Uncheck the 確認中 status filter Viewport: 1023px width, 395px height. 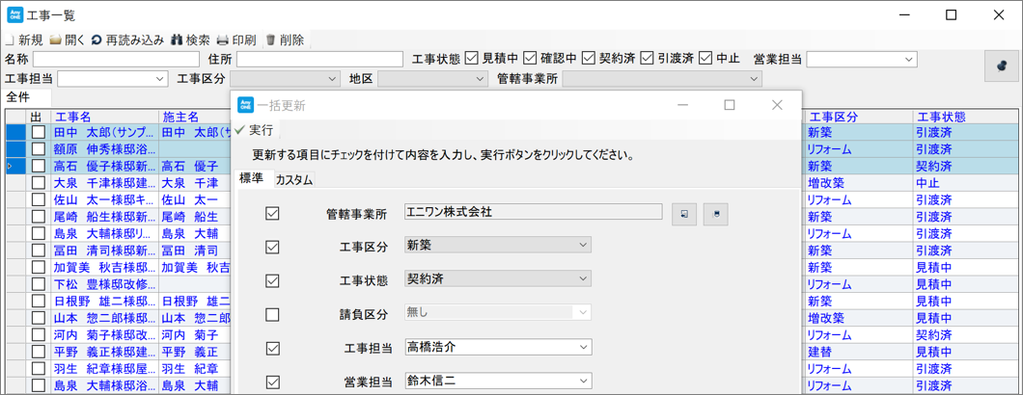(529, 58)
